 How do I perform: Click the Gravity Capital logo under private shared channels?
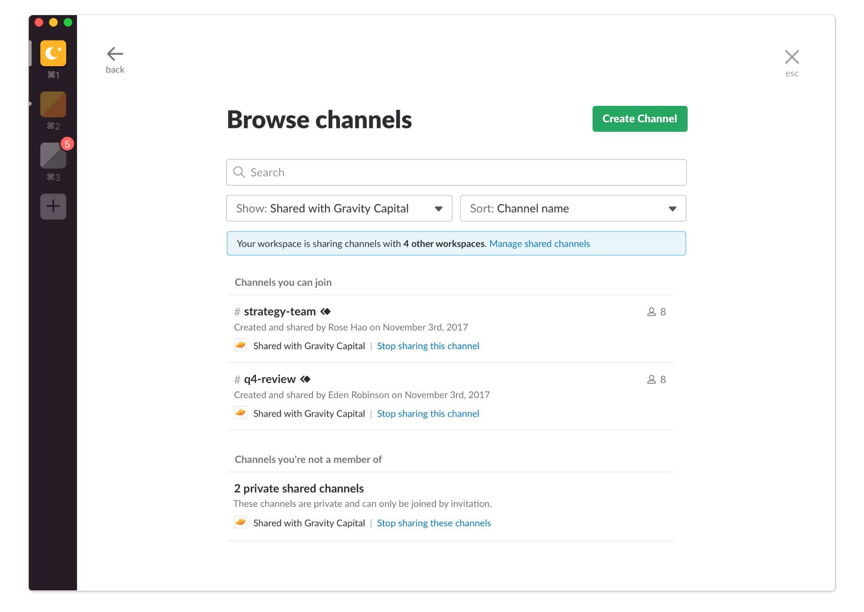click(x=240, y=522)
